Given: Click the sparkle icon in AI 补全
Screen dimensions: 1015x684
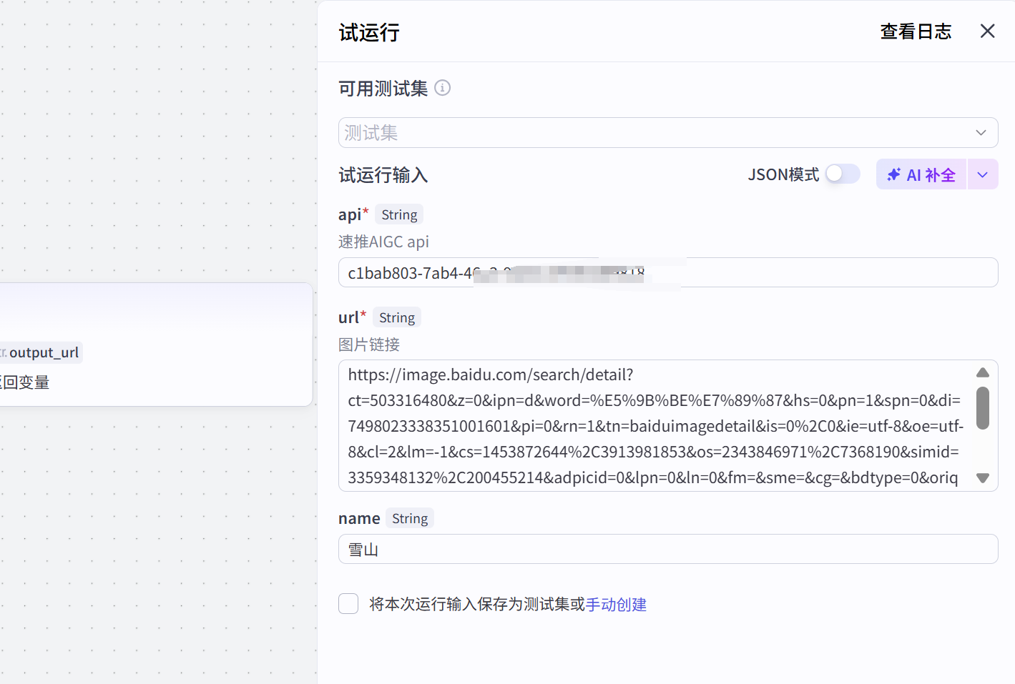Looking at the screenshot, I should coord(893,175).
